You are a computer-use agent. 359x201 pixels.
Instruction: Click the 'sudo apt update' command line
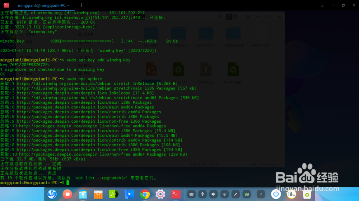pos(84,79)
